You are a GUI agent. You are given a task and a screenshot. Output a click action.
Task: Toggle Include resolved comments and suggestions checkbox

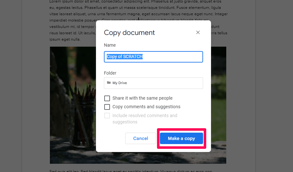(x=107, y=116)
